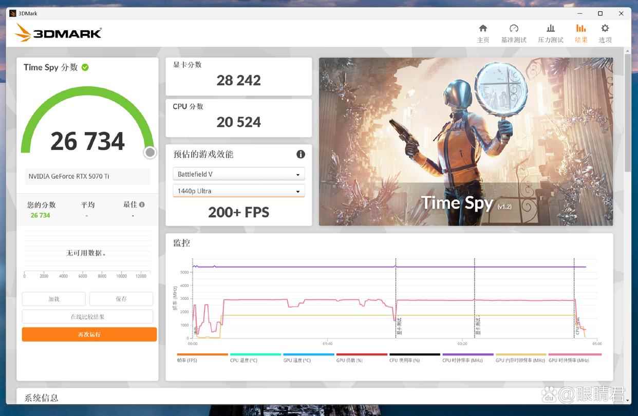This screenshot has height=416, width=638.
Task: Open the Options tab (选项)
Action: (605, 34)
